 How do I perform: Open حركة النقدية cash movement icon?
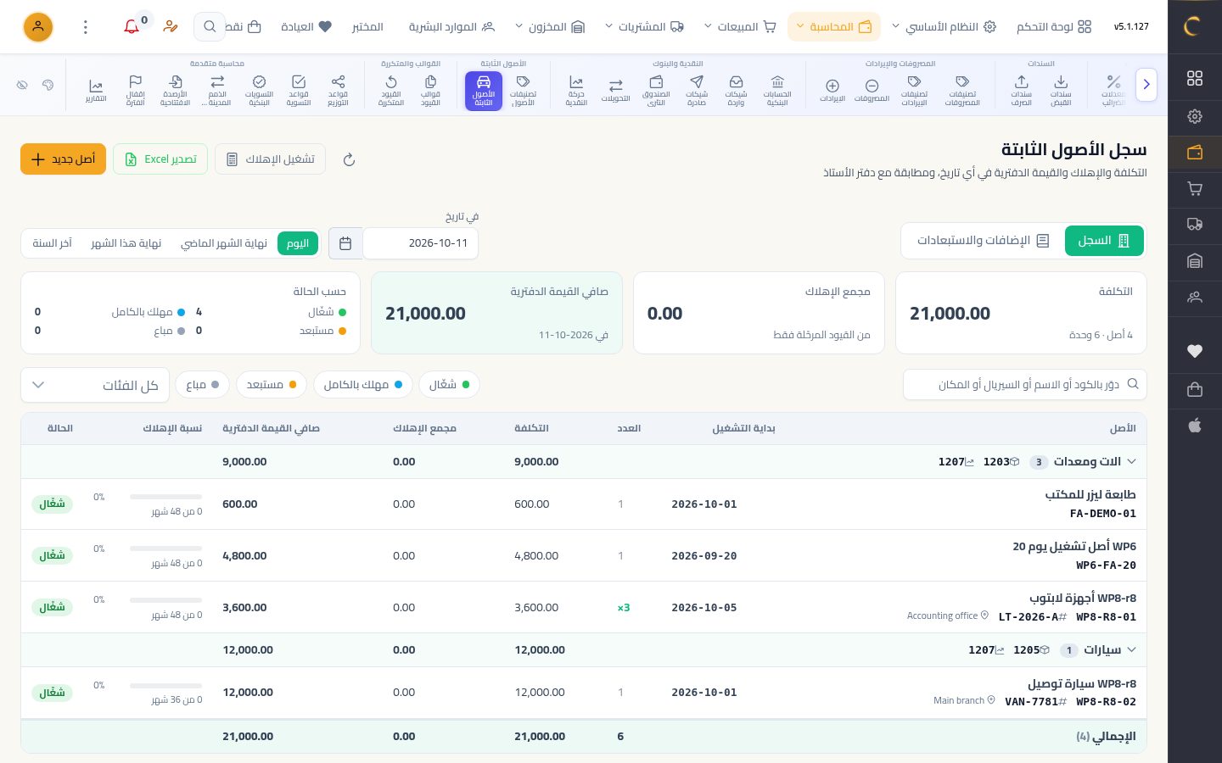pos(576,91)
